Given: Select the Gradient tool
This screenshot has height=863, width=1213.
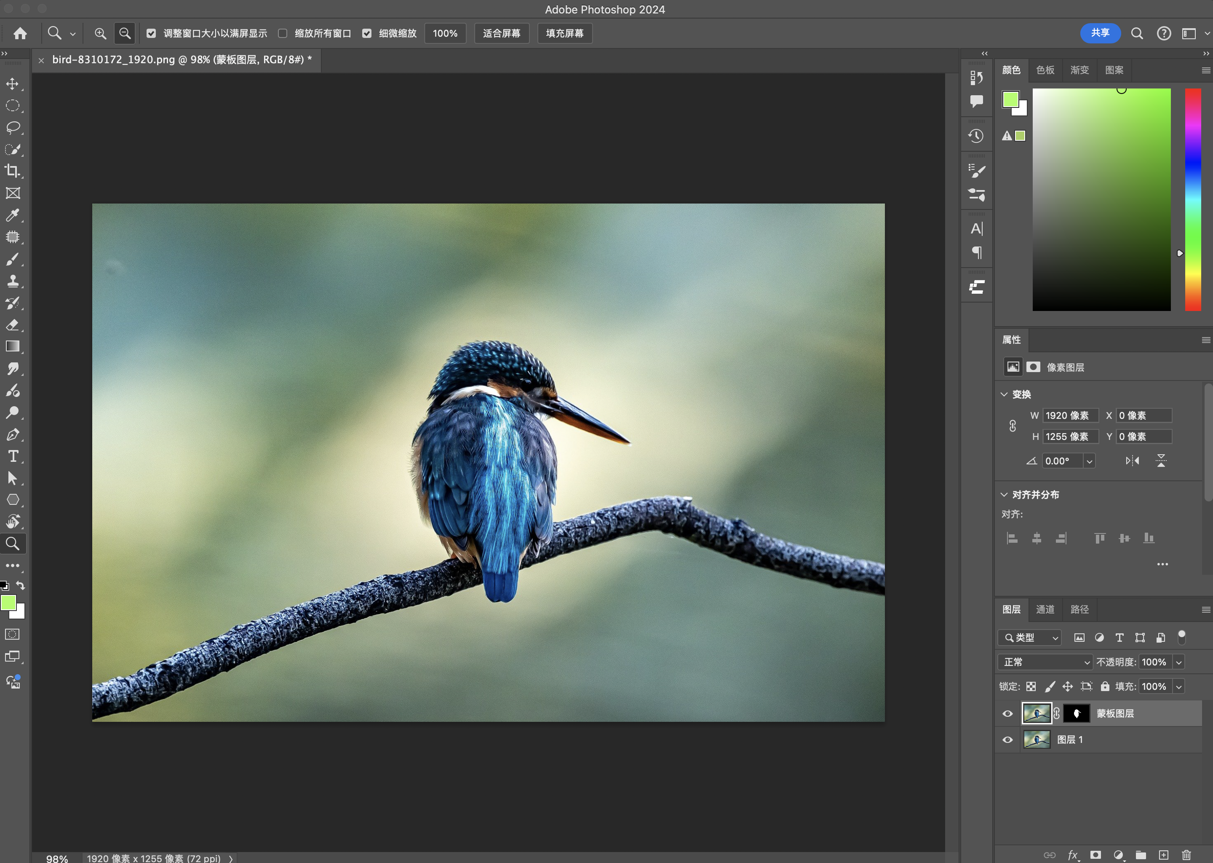Looking at the screenshot, I should [x=13, y=346].
